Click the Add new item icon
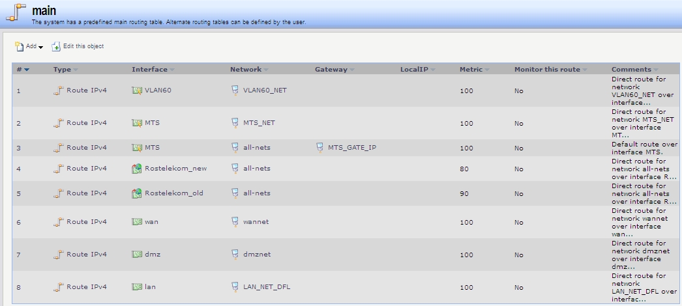Viewport: 682px width, 306px height. point(19,46)
